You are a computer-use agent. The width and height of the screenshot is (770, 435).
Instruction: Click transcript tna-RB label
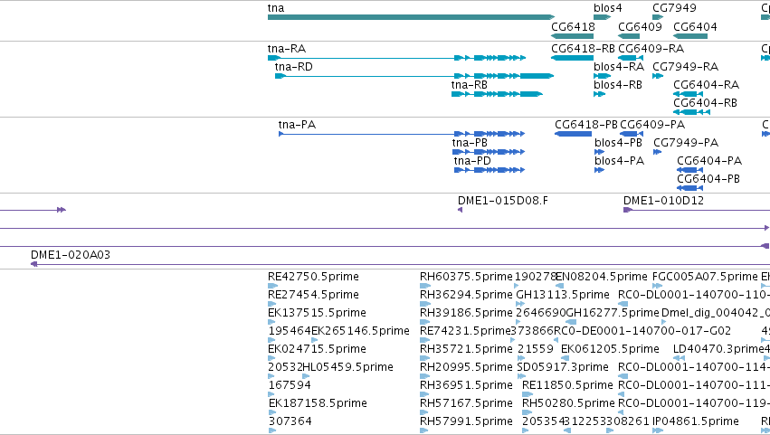(470, 85)
